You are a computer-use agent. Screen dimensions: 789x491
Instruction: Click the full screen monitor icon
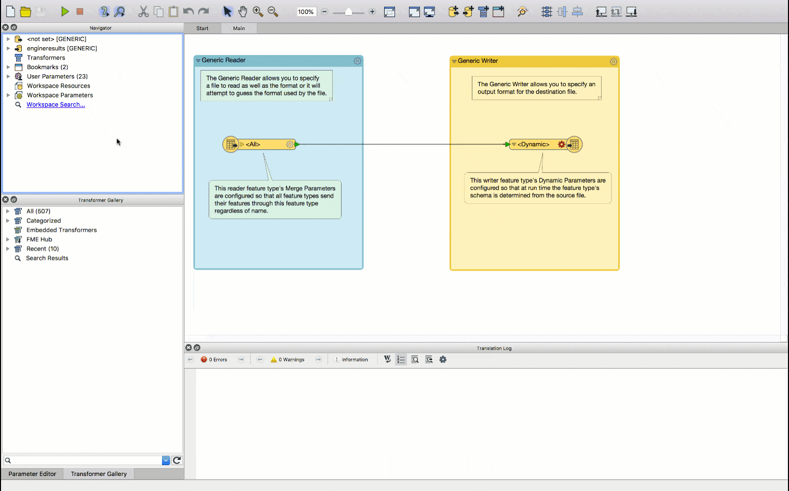[x=429, y=12]
